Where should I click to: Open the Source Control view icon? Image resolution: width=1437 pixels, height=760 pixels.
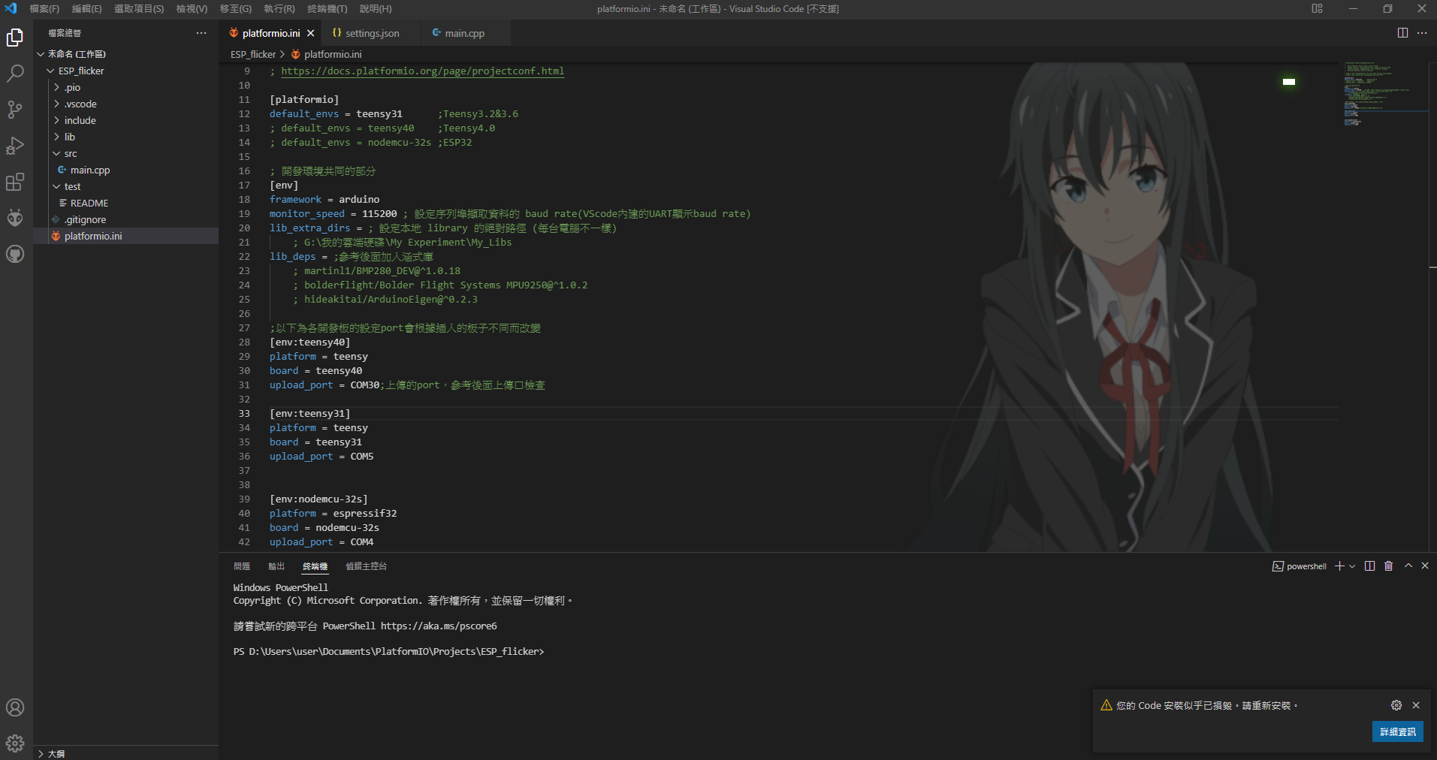click(x=15, y=110)
